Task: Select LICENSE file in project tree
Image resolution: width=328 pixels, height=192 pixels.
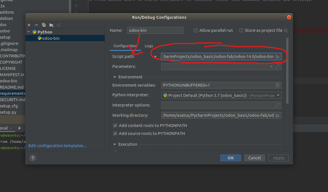Action: (x=8, y=68)
